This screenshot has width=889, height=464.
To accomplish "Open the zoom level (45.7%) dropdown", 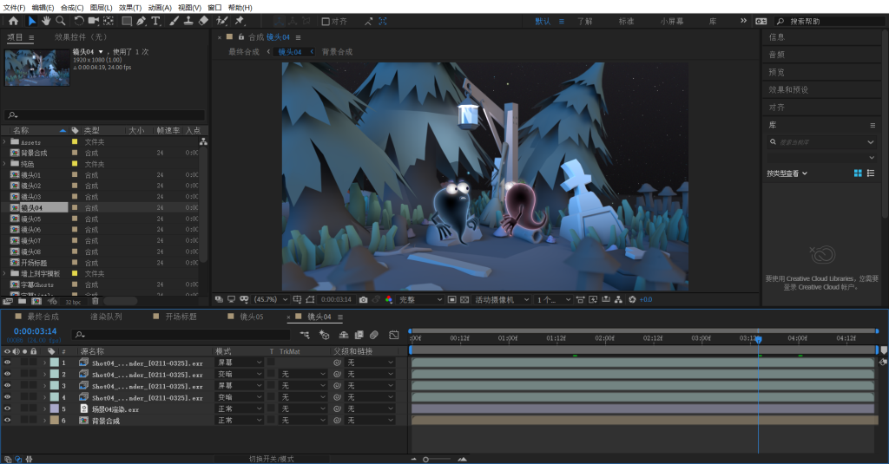I will [271, 300].
